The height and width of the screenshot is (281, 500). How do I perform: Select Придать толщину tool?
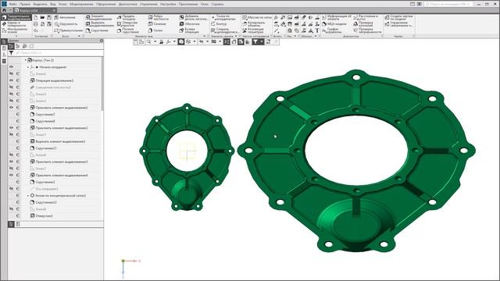127,17
